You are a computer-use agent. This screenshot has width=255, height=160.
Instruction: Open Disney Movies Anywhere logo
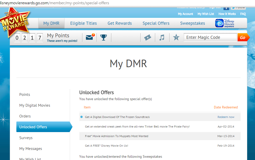[225, 23]
